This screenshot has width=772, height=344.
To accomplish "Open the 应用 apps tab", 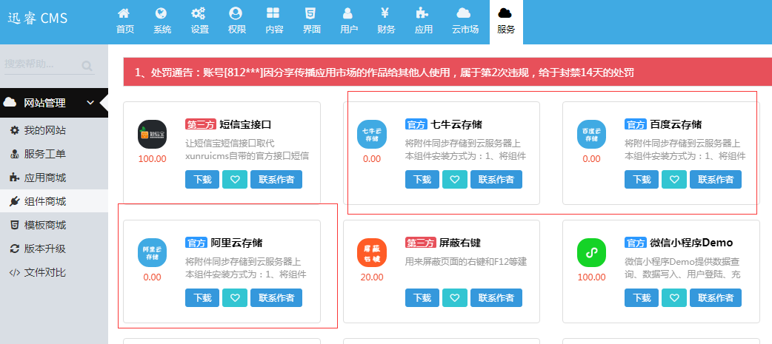I will pyautogui.click(x=424, y=21).
